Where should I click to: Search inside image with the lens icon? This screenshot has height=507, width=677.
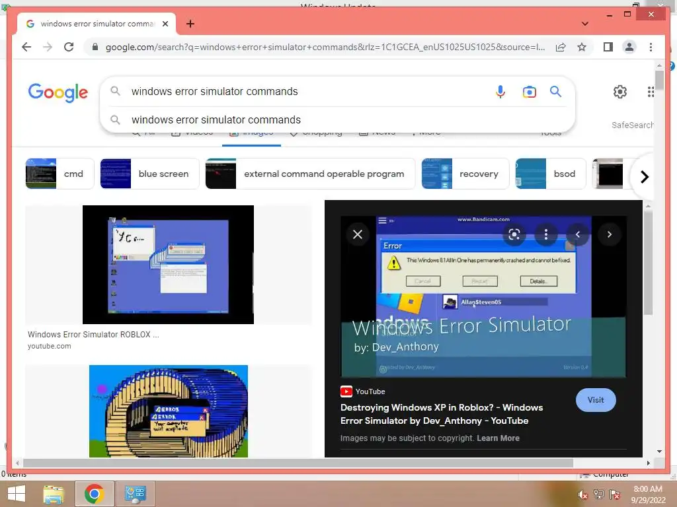tap(514, 234)
